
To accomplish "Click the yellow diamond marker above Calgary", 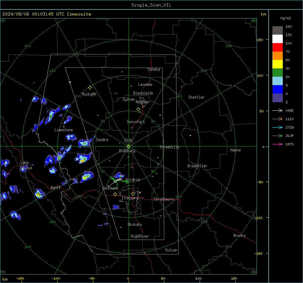I will 133,194.
